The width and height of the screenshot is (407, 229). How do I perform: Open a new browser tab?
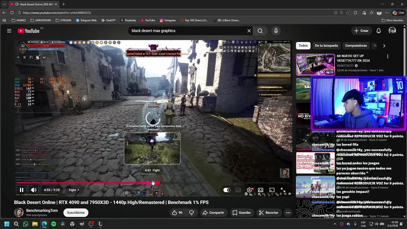pos(64,4)
